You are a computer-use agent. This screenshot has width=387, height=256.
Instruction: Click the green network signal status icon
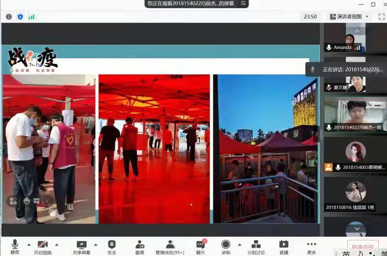point(31,16)
